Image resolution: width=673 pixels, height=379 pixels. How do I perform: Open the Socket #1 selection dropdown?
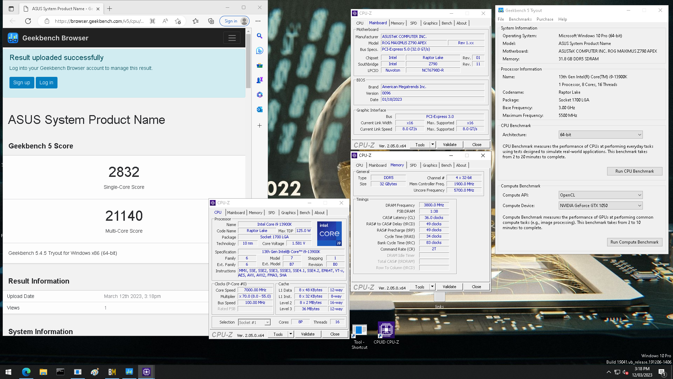click(x=254, y=322)
